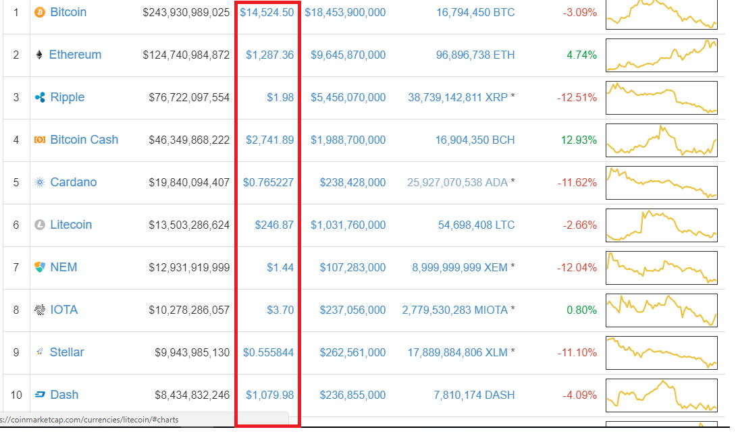This screenshot has height=440, width=736.
Task: Open the IOTA currency page link
Action: coord(64,310)
